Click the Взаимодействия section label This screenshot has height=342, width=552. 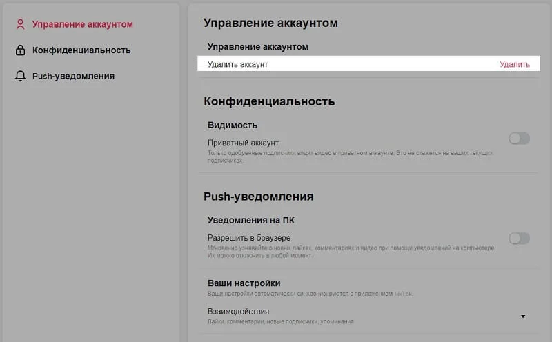pos(238,312)
